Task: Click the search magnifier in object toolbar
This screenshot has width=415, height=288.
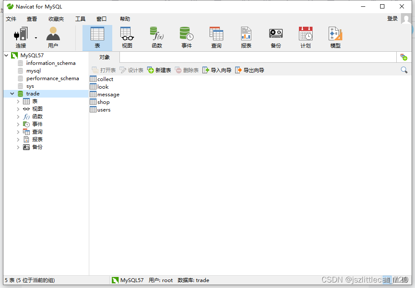Action: (403, 70)
